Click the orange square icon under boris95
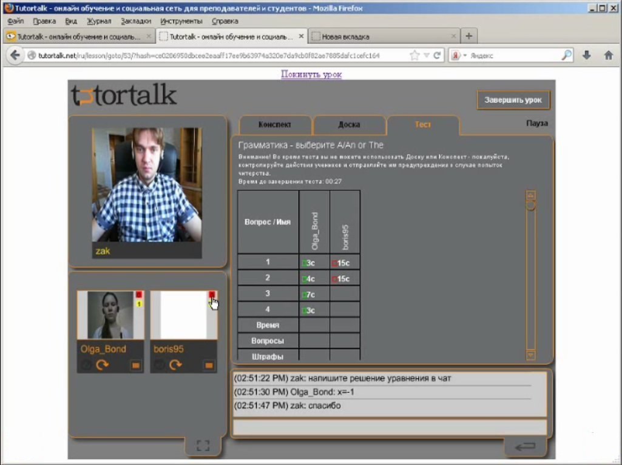Viewport: 622px width, 465px height. [x=209, y=365]
